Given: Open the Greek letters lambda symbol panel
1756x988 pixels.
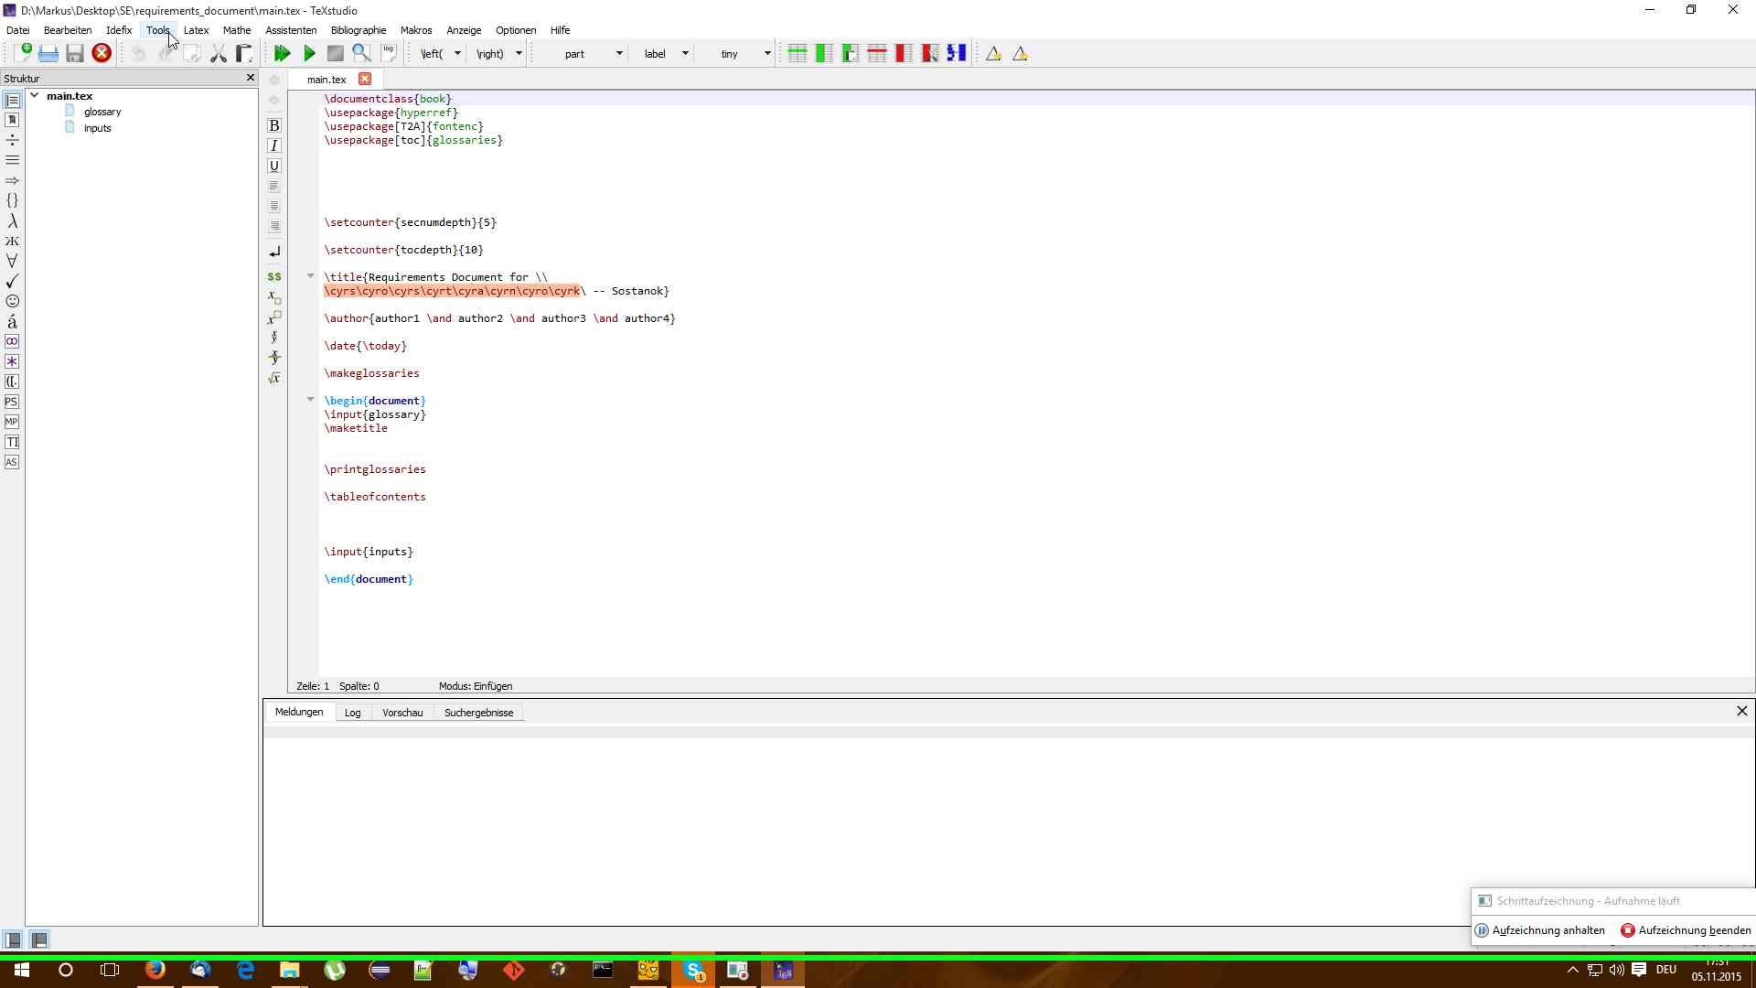Looking at the screenshot, I should (x=12, y=220).
